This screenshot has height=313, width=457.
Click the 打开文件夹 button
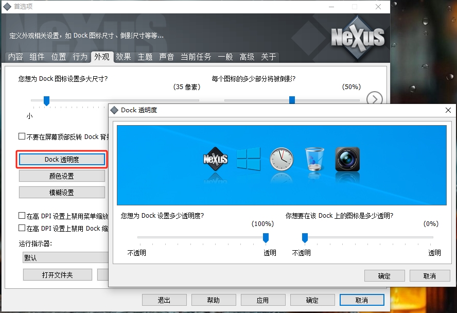57,275
